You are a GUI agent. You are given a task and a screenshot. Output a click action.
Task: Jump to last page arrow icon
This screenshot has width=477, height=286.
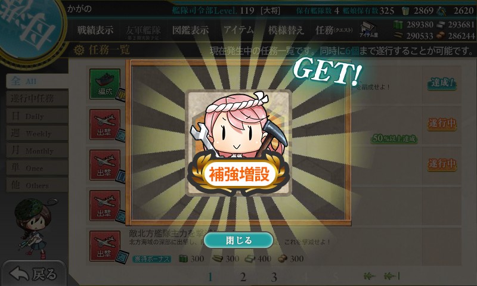392,276
